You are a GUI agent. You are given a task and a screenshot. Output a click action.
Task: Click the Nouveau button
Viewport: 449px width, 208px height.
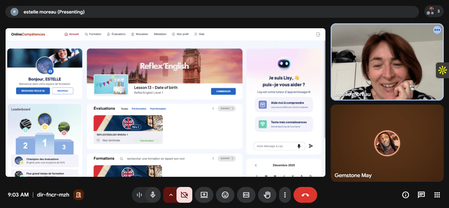(62, 91)
